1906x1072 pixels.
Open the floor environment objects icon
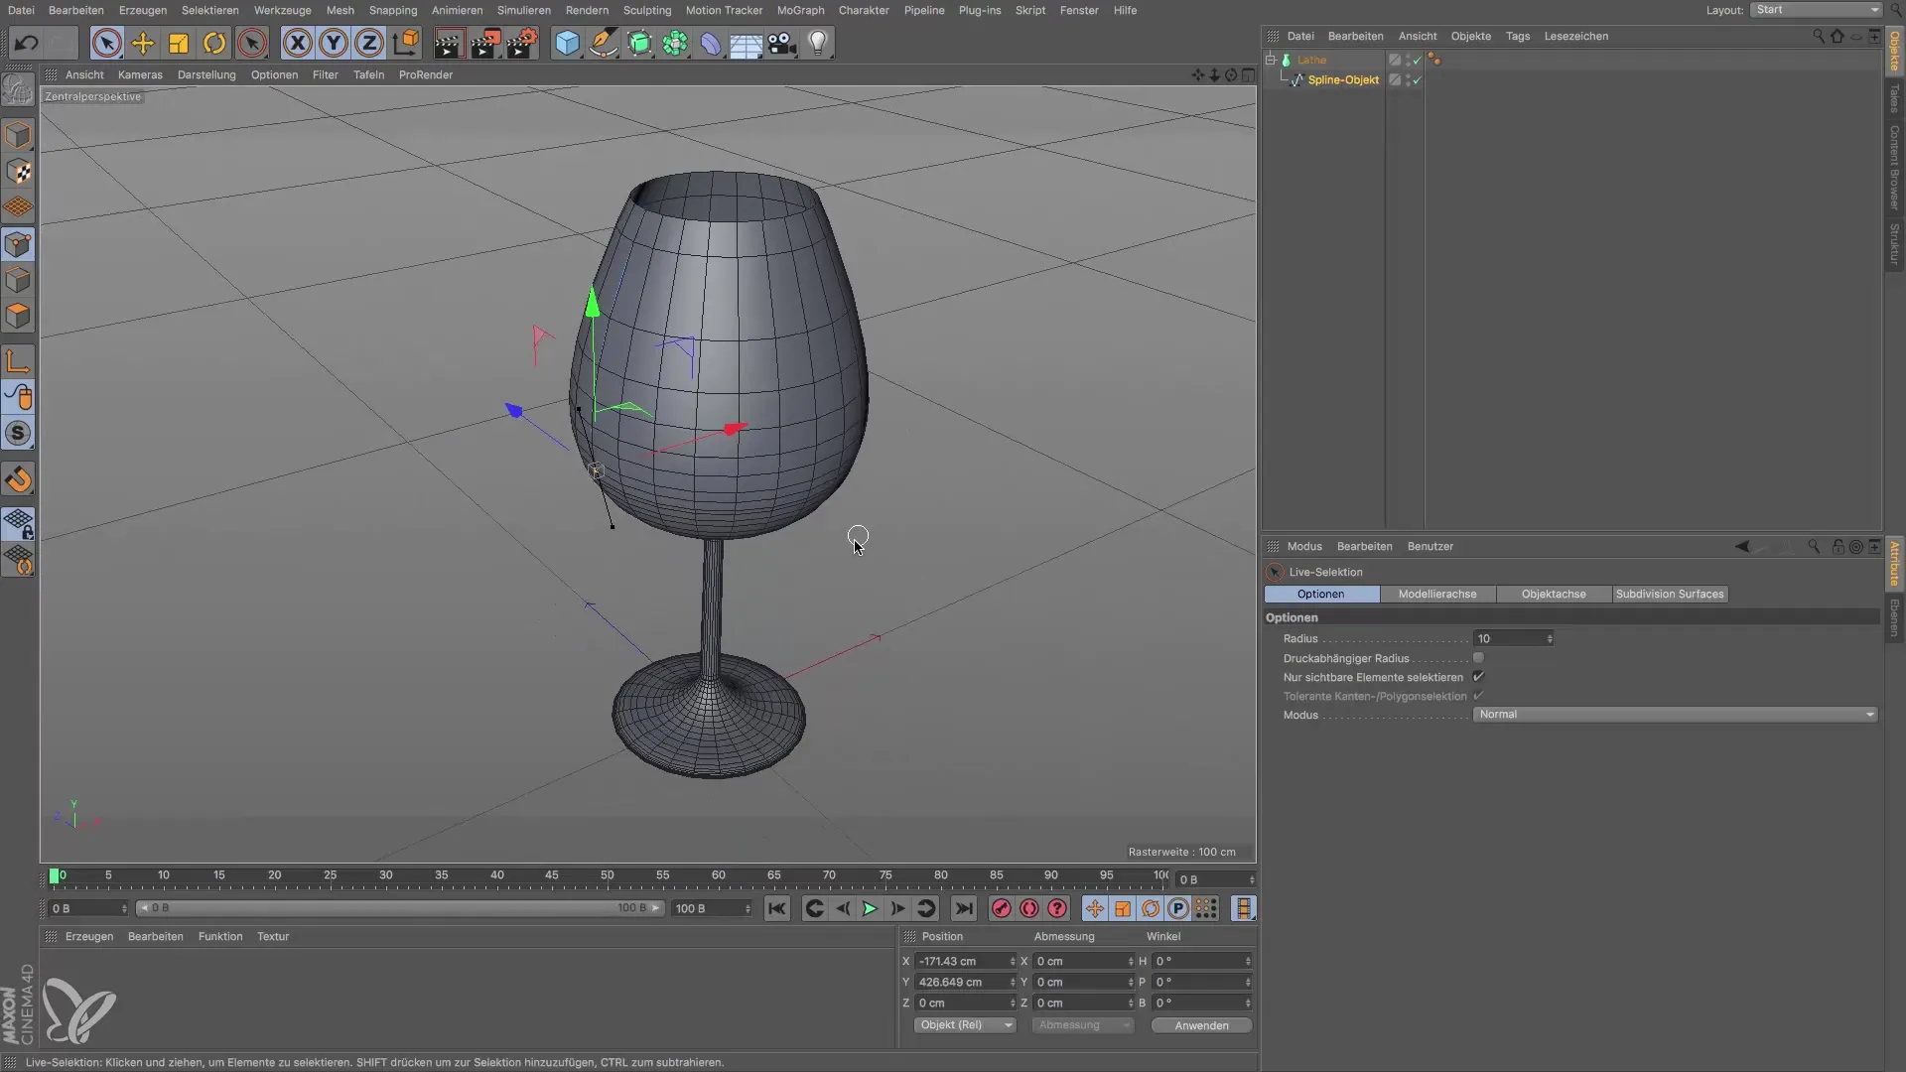(x=746, y=44)
